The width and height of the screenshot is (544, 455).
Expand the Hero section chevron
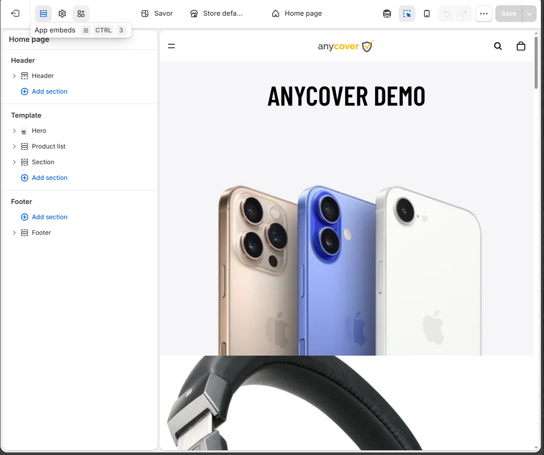click(x=14, y=131)
